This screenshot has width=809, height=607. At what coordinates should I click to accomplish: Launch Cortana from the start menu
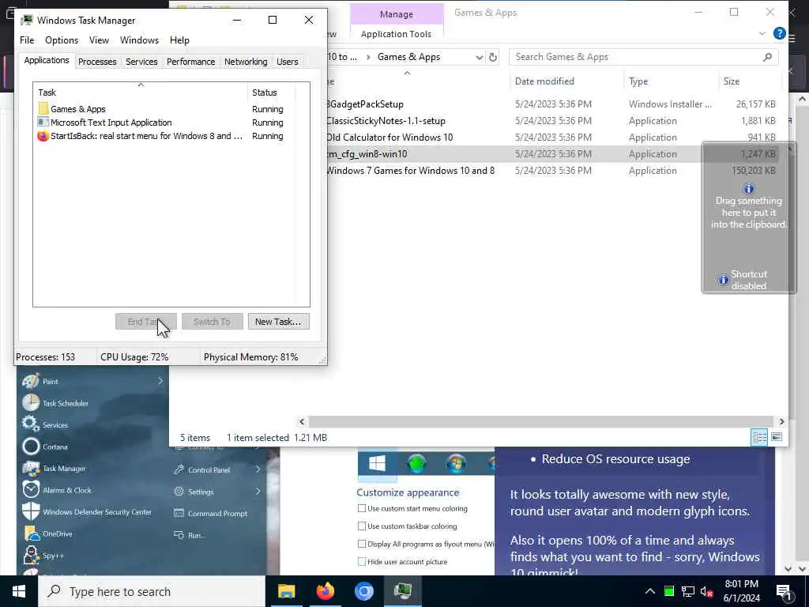(55, 447)
